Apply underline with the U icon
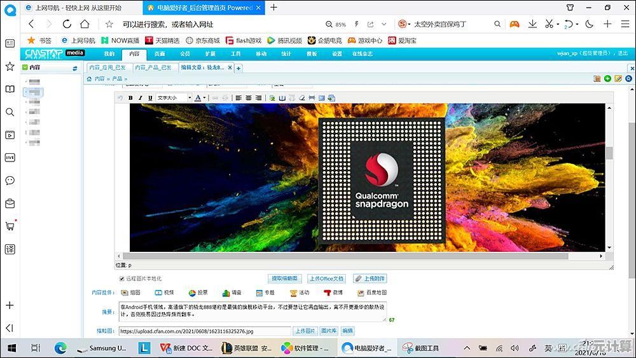Screen dimensions: 636x358 point(150,98)
